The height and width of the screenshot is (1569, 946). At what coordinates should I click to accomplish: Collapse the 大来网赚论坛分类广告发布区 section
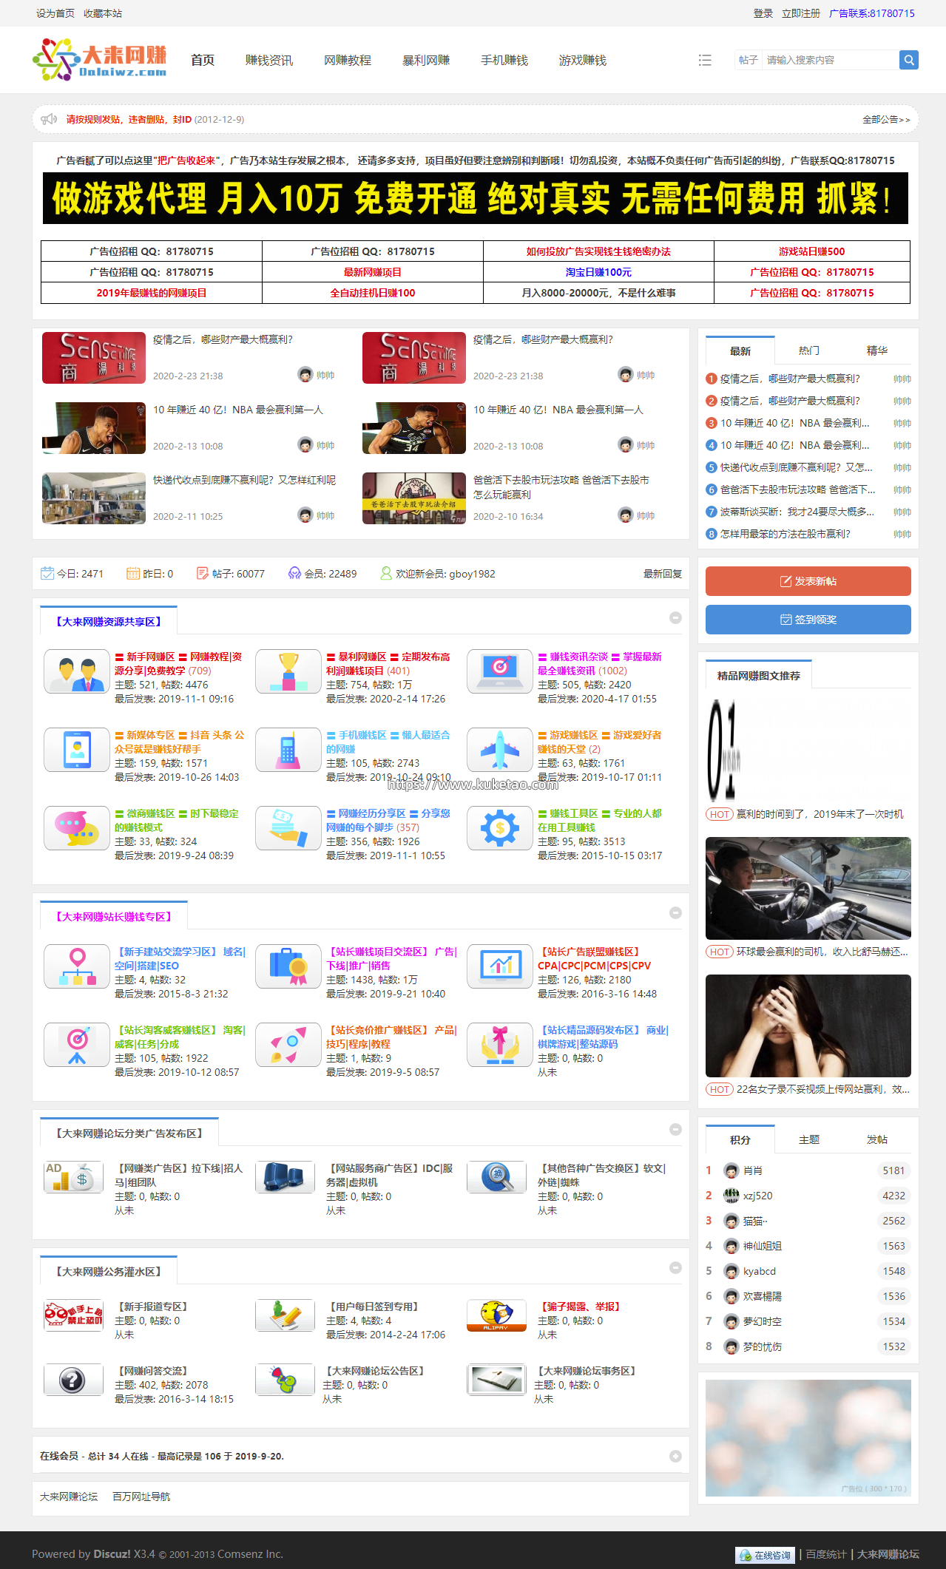tap(675, 1129)
